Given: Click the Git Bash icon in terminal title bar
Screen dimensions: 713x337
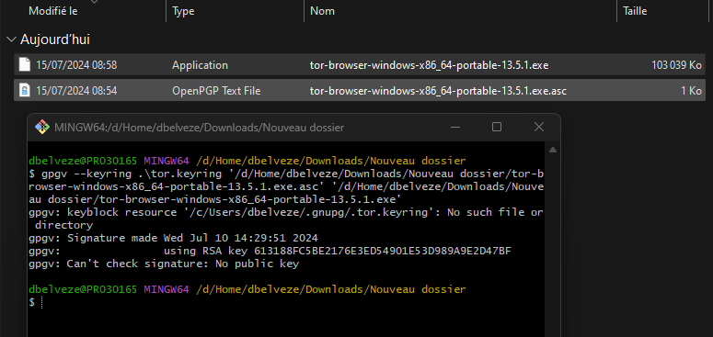Looking at the screenshot, I should [41, 128].
